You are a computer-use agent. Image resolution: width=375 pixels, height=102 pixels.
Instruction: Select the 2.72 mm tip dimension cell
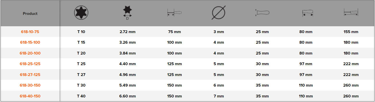coord(128,32)
